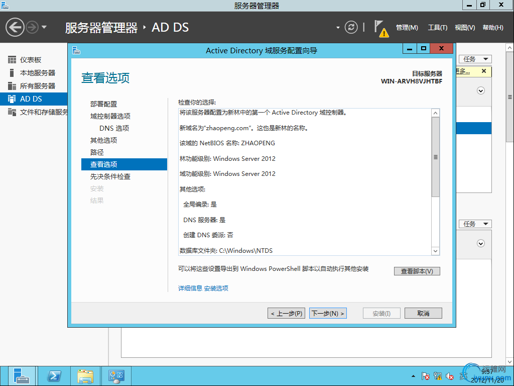Show hidden tray icons with the up arrow
This screenshot has height=386, width=514.
click(x=414, y=376)
